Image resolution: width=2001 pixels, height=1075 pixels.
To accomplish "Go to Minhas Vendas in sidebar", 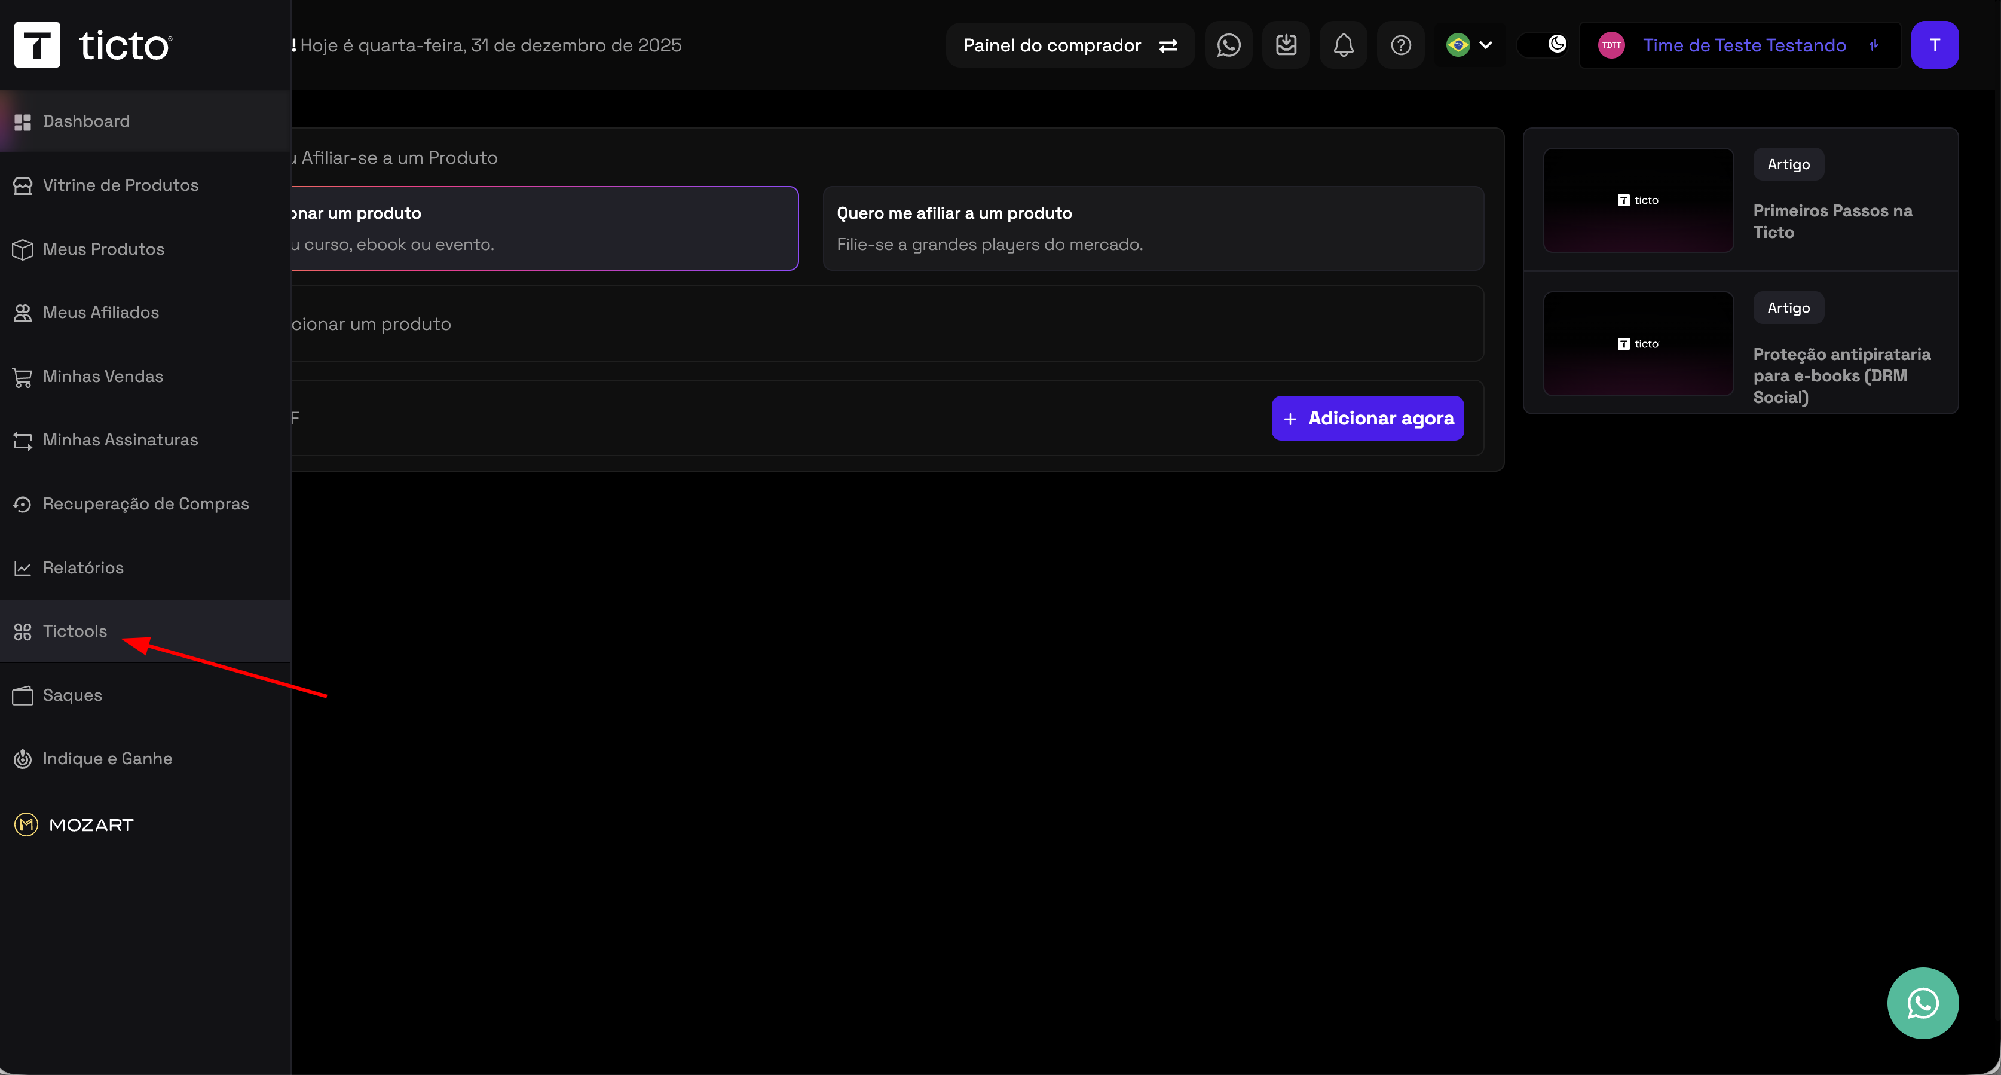I will pyautogui.click(x=103, y=376).
